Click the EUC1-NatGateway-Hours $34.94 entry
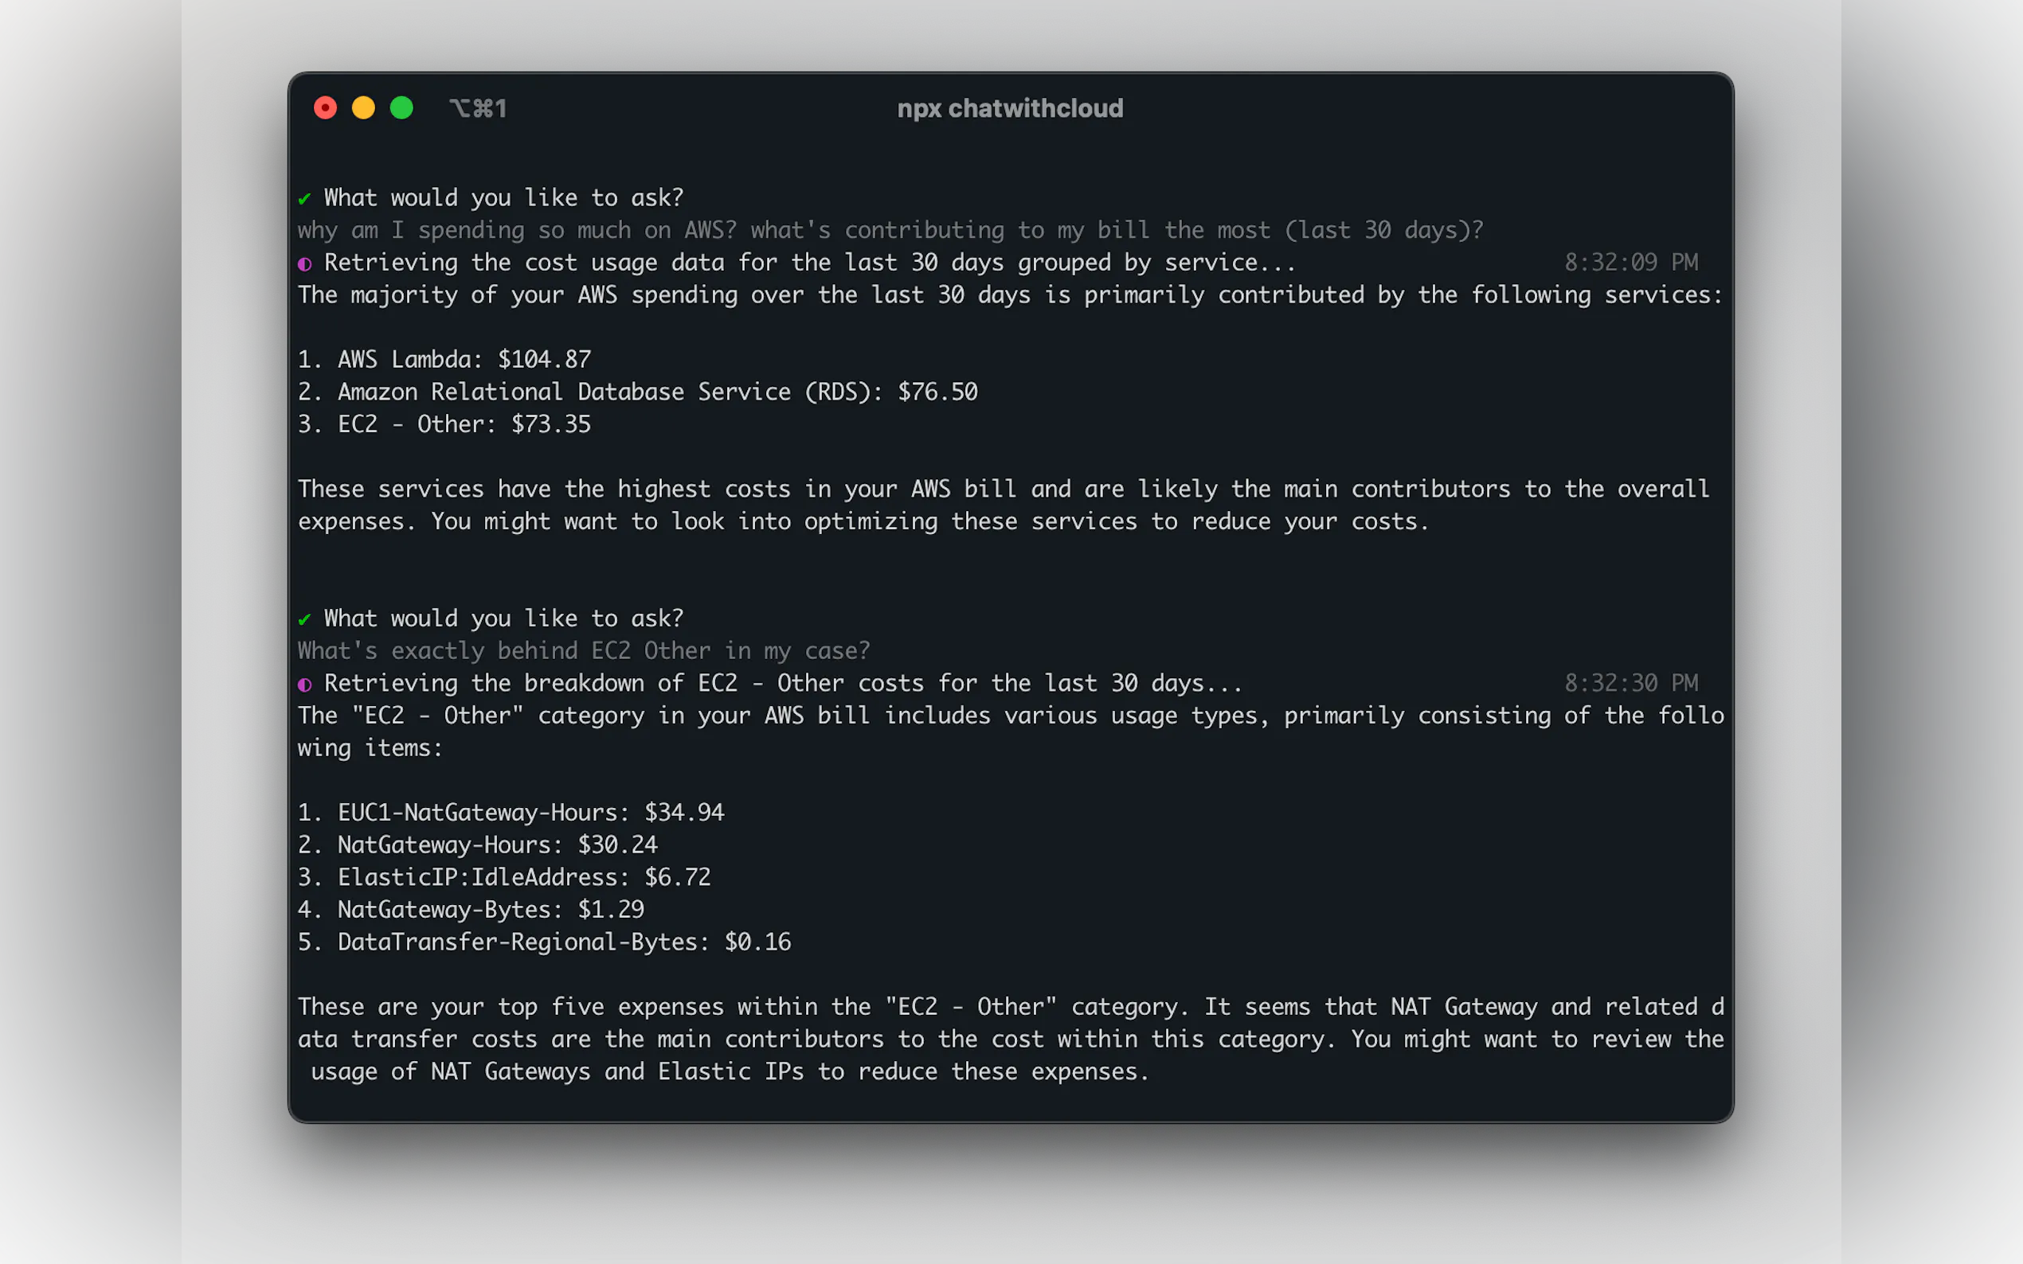Viewport: 2023px width, 1264px height. (x=511, y=813)
